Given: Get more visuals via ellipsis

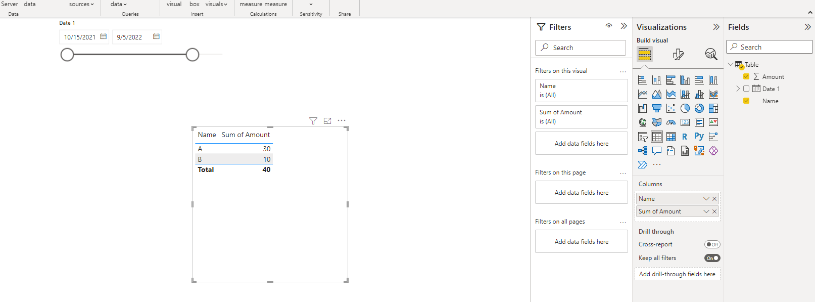Looking at the screenshot, I should click(656, 165).
